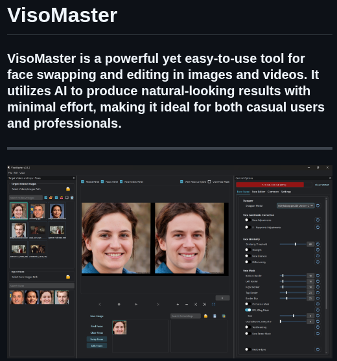Reset the Bottom Border value
Screen dimensions: 337x361
tap(318, 275)
